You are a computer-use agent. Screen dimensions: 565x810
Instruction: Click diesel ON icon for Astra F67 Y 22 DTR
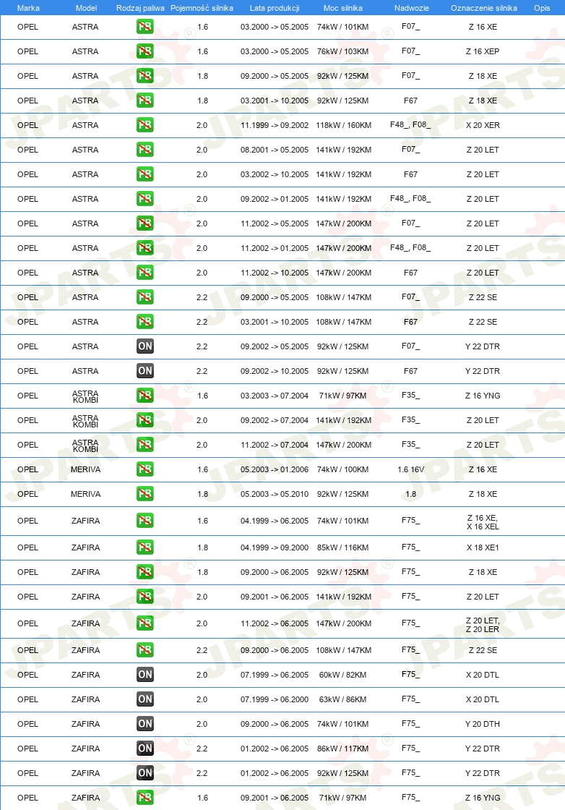145,371
